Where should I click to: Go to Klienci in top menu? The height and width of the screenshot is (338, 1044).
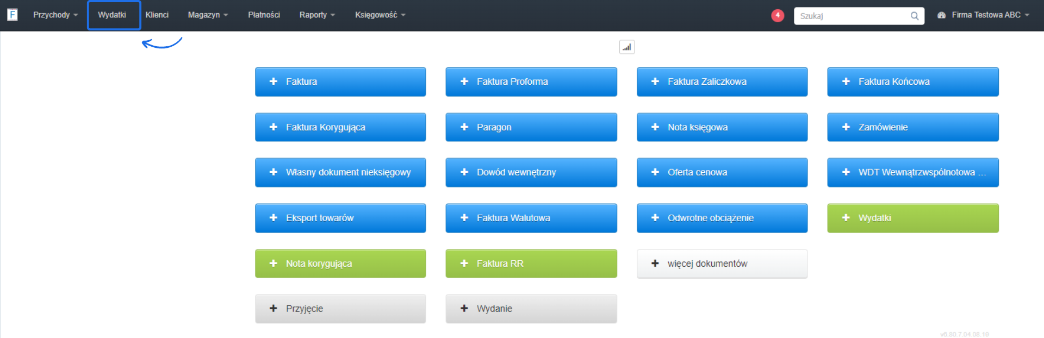[x=157, y=15]
